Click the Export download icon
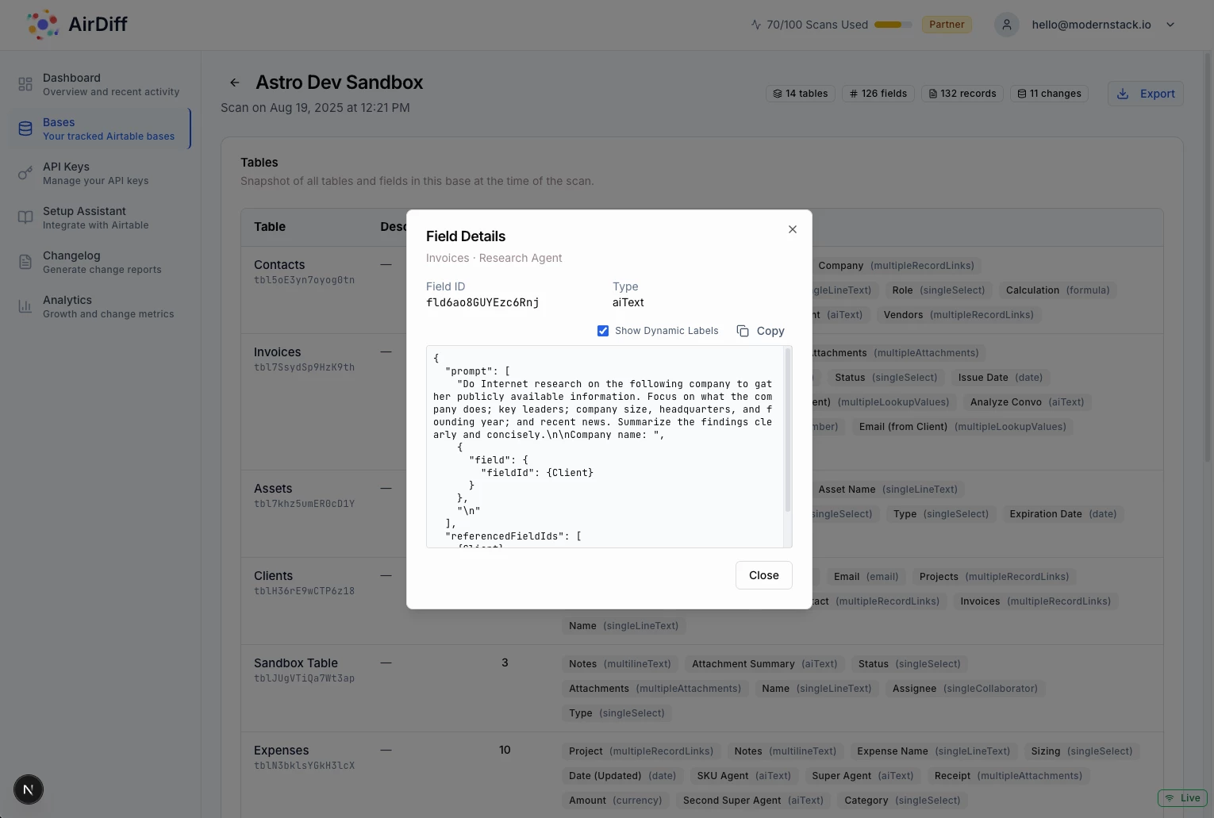The height and width of the screenshot is (818, 1214). click(x=1123, y=94)
